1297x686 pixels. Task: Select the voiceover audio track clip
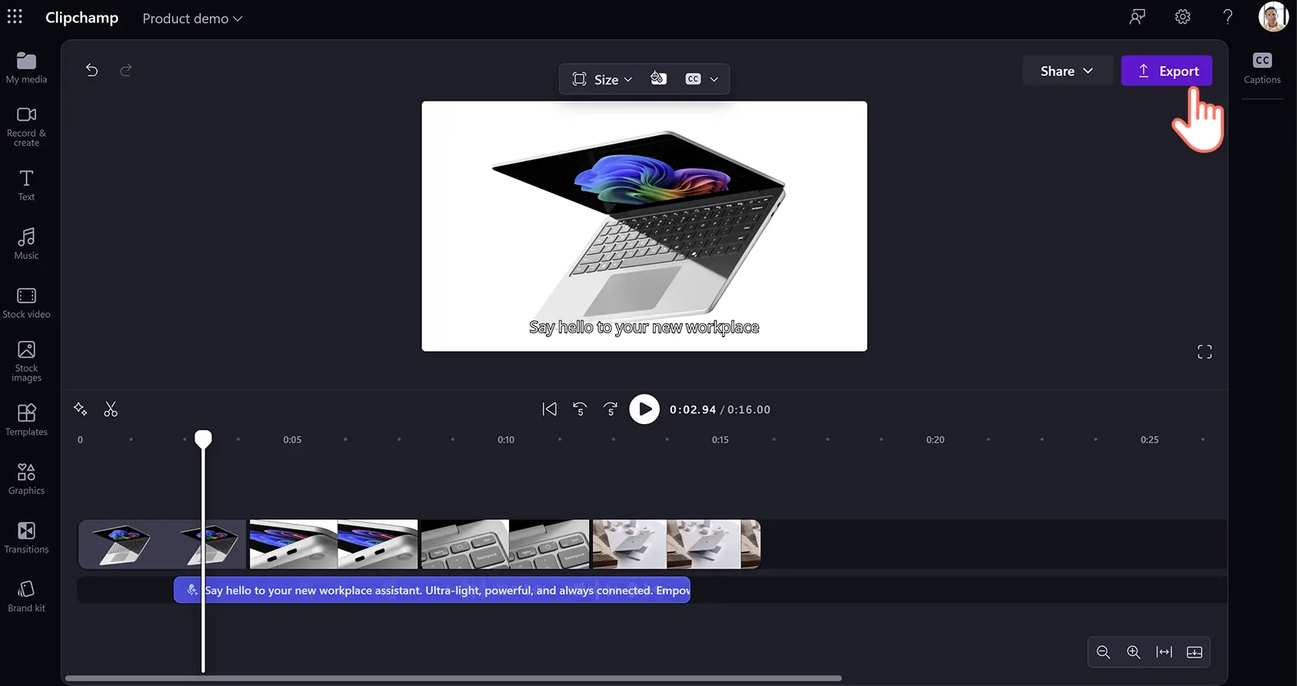click(x=432, y=590)
